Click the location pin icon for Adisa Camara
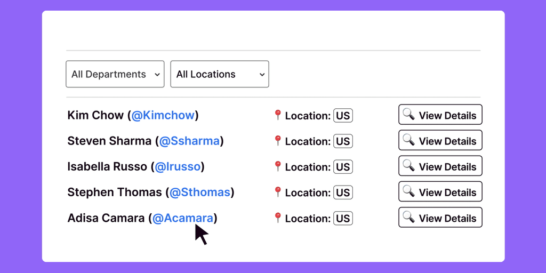This screenshot has width=546, height=273. coord(277,218)
